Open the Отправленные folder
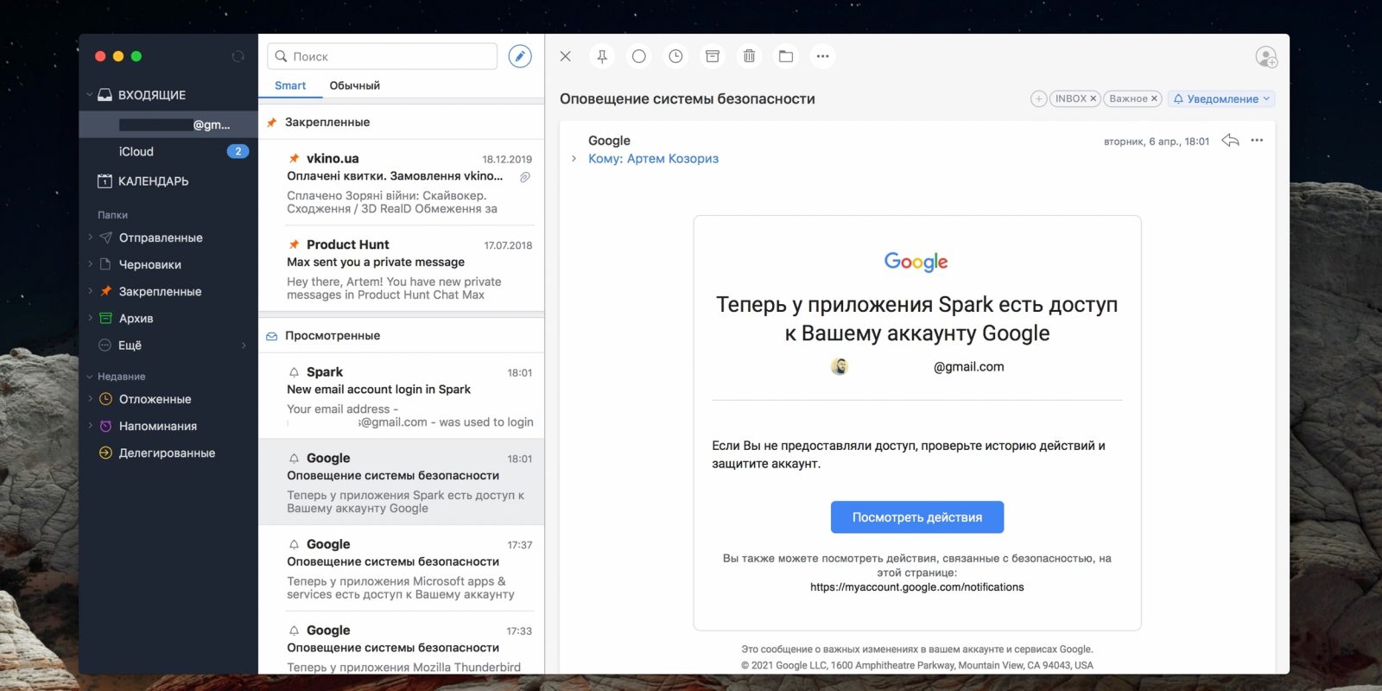This screenshot has height=691, width=1382. [x=161, y=238]
